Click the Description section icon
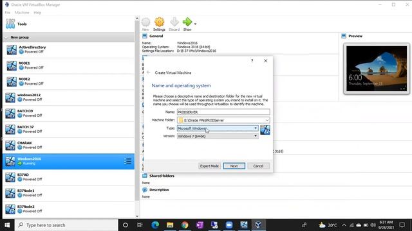This screenshot has width=412, height=231. [x=145, y=190]
